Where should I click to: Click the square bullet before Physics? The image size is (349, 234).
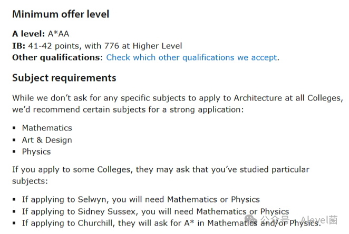click(14, 151)
